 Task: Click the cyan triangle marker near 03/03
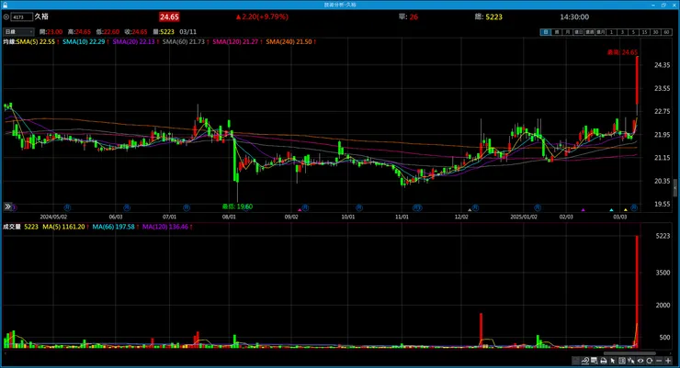coord(611,210)
